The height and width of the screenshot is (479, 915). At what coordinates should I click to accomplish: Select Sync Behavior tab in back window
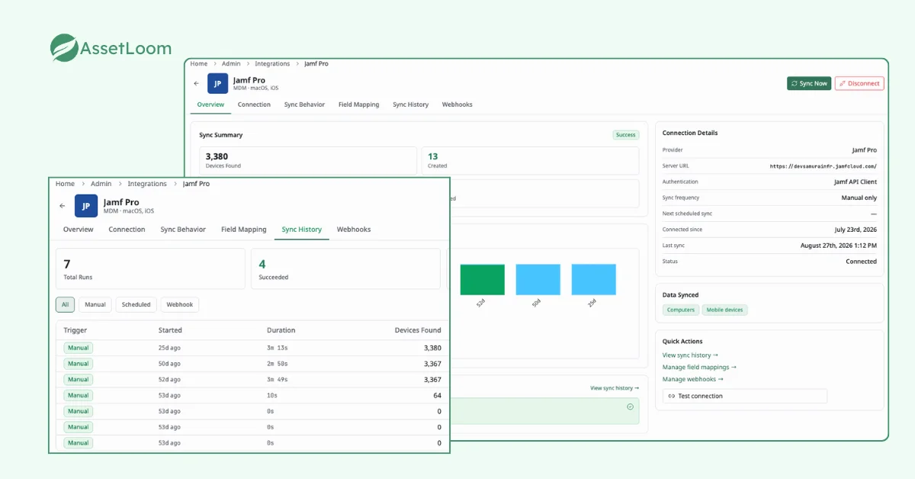coord(304,104)
